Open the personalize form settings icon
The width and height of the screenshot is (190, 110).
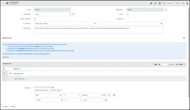coord(160,3)
